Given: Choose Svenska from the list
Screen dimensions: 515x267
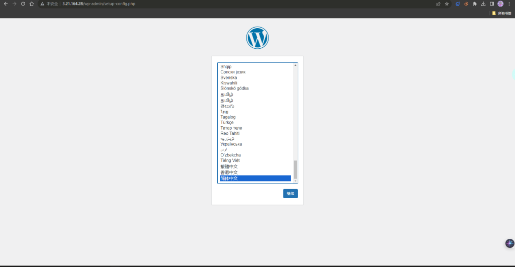Looking at the screenshot, I should coord(255,77).
